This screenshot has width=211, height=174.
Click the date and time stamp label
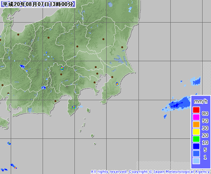[38, 4]
